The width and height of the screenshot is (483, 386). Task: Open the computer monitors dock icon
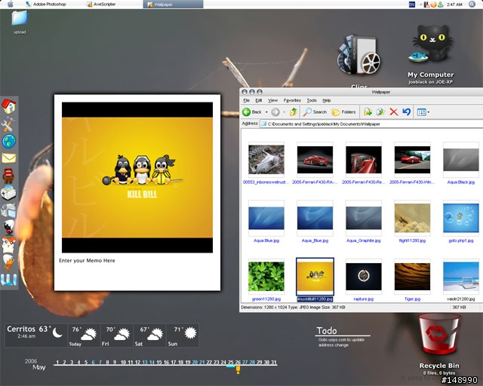8,210
